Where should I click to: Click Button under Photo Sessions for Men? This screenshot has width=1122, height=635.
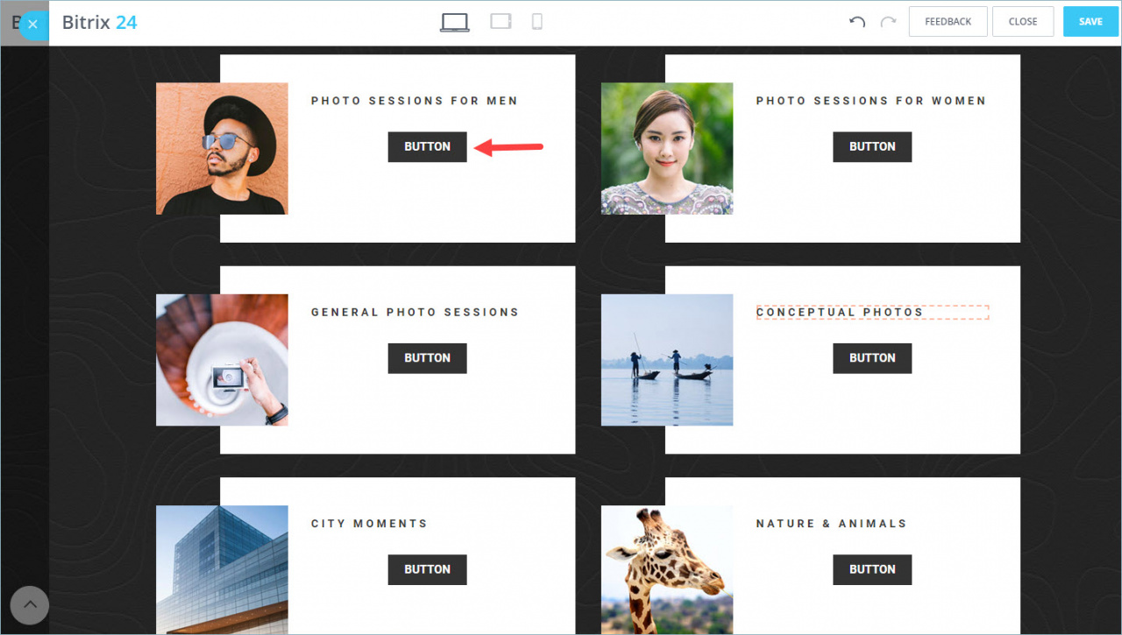click(x=428, y=147)
